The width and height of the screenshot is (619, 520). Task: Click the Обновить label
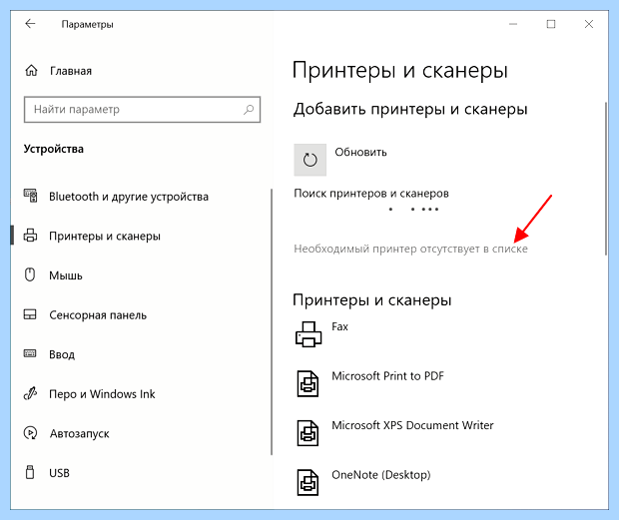click(360, 153)
